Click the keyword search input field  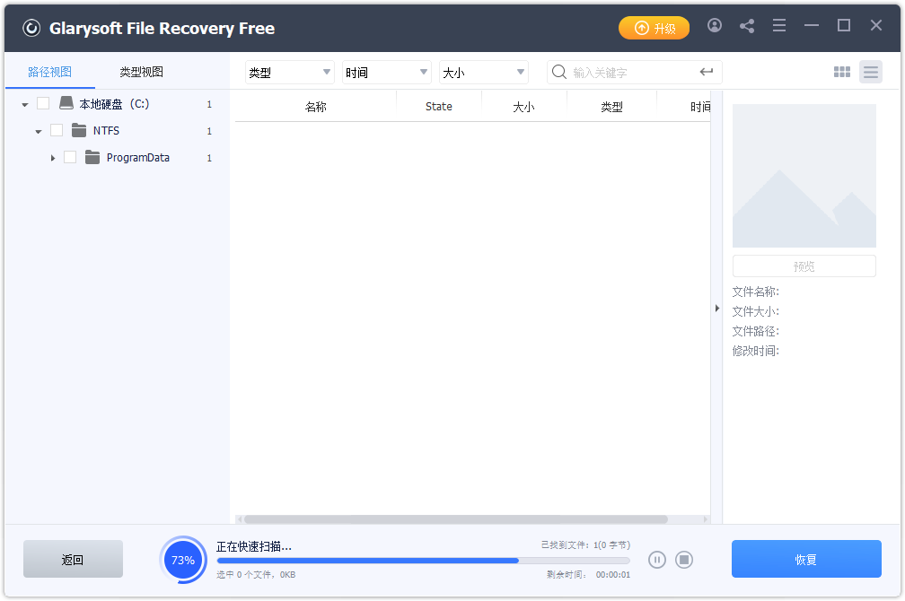click(628, 72)
